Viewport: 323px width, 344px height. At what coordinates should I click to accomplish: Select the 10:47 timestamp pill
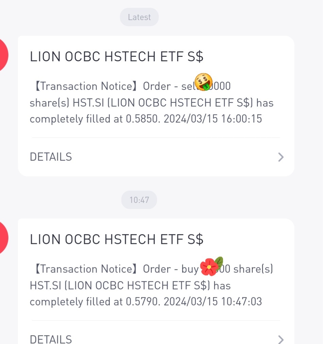[139, 200]
